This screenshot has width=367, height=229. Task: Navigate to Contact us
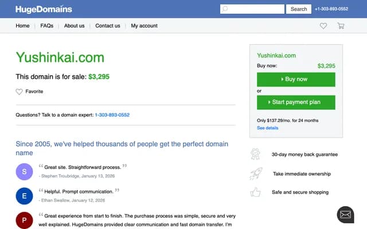(108, 26)
